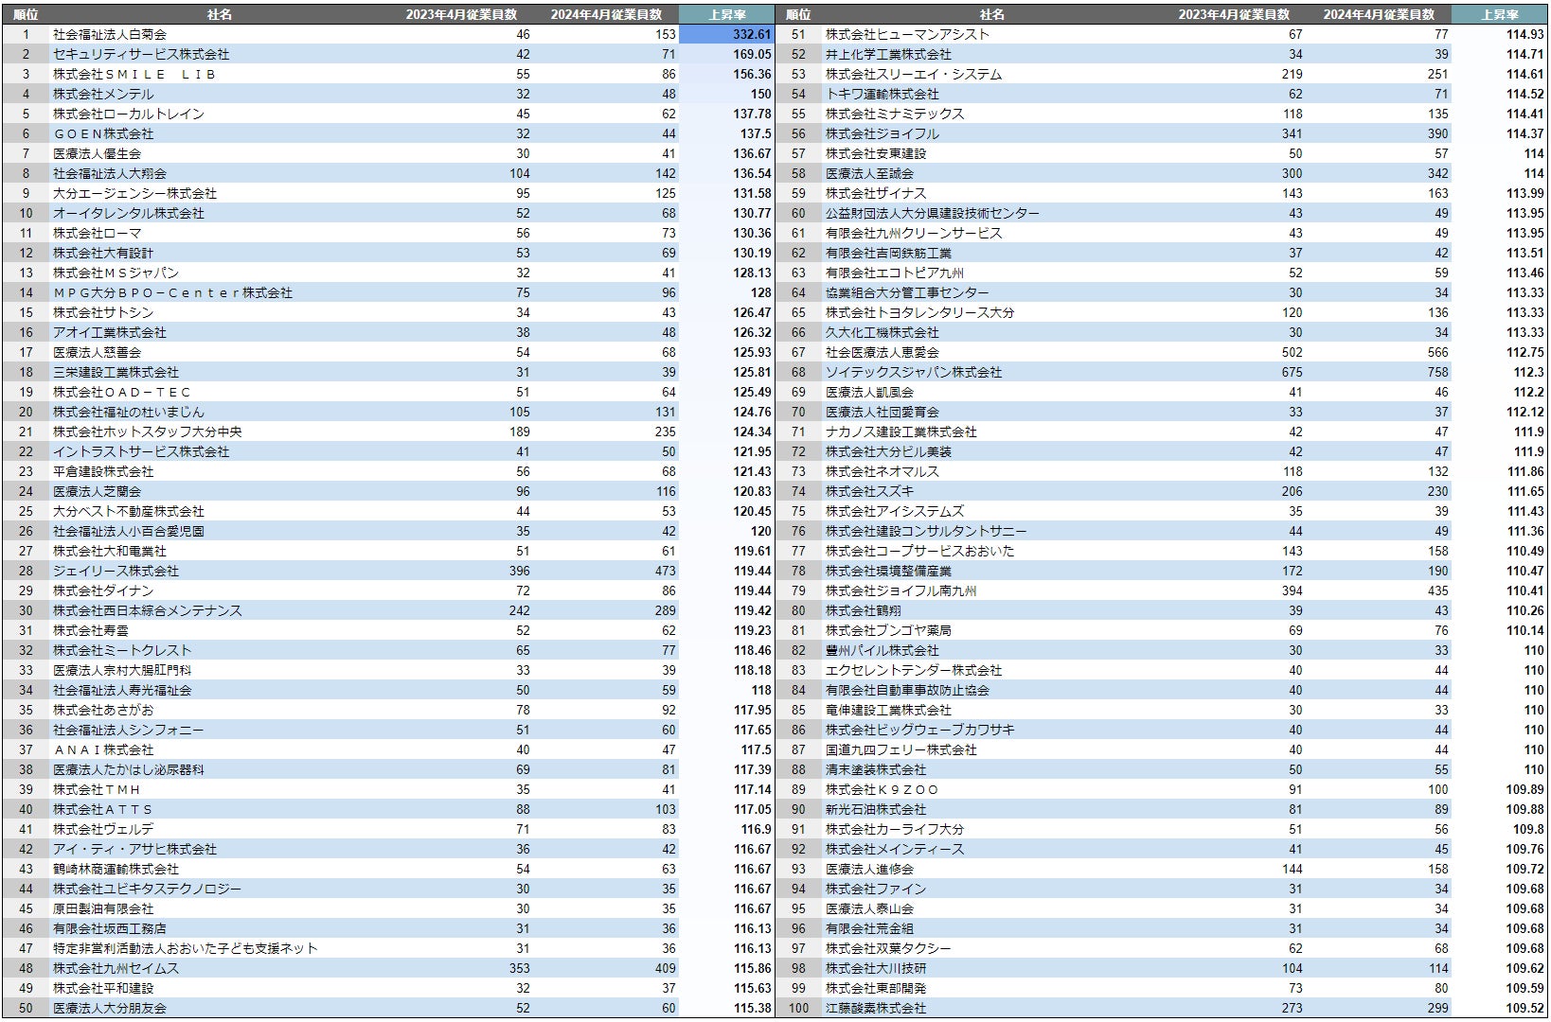Click the company name 社会福祉法人白菊会

pyautogui.click(x=110, y=34)
